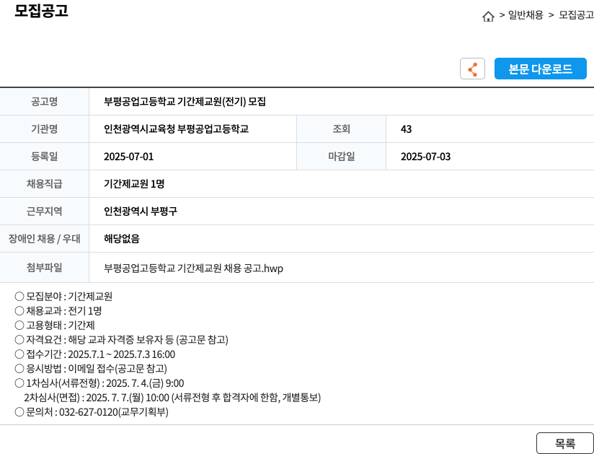Image resolution: width=594 pixels, height=454 pixels.
Task: Click the 기관명 label cell
Action: [44, 129]
